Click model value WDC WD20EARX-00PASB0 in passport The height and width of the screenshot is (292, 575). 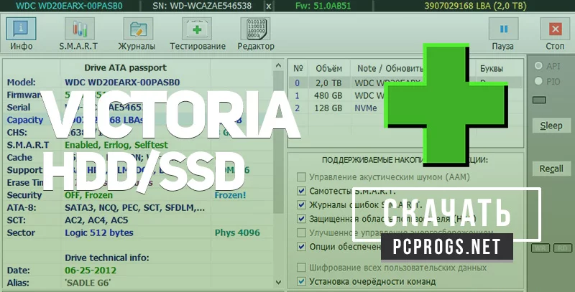point(122,83)
